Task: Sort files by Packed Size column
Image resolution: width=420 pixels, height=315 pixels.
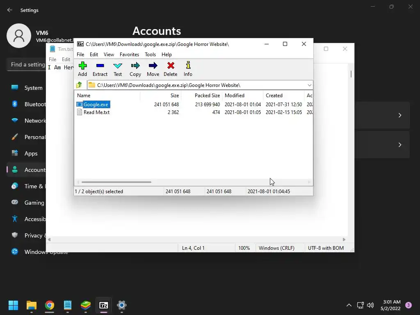Action: click(x=202, y=95)
